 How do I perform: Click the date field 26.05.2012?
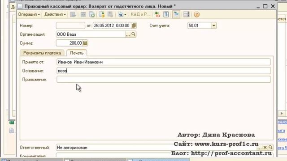click(x=112, y=25)
